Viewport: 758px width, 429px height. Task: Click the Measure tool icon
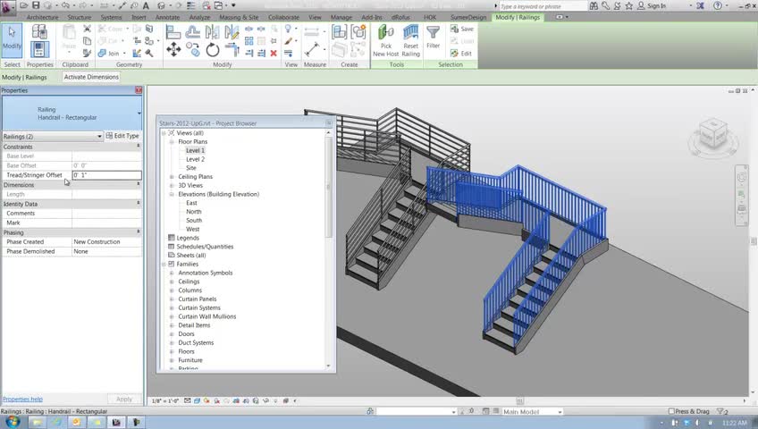click(312, 34)
